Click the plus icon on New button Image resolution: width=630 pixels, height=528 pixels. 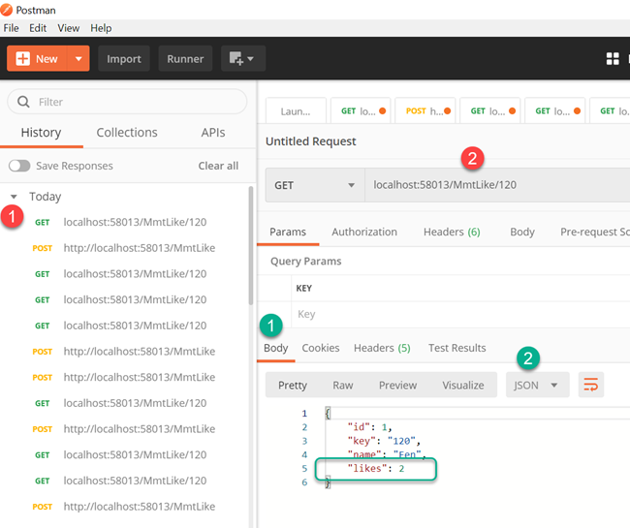click(22, 59)
